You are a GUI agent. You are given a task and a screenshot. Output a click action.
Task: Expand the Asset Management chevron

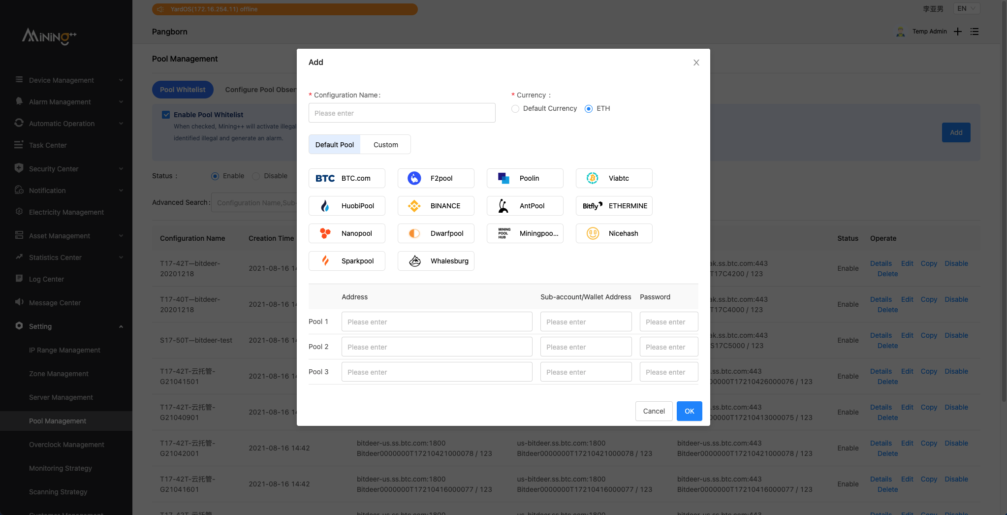[x=121, y=236]
